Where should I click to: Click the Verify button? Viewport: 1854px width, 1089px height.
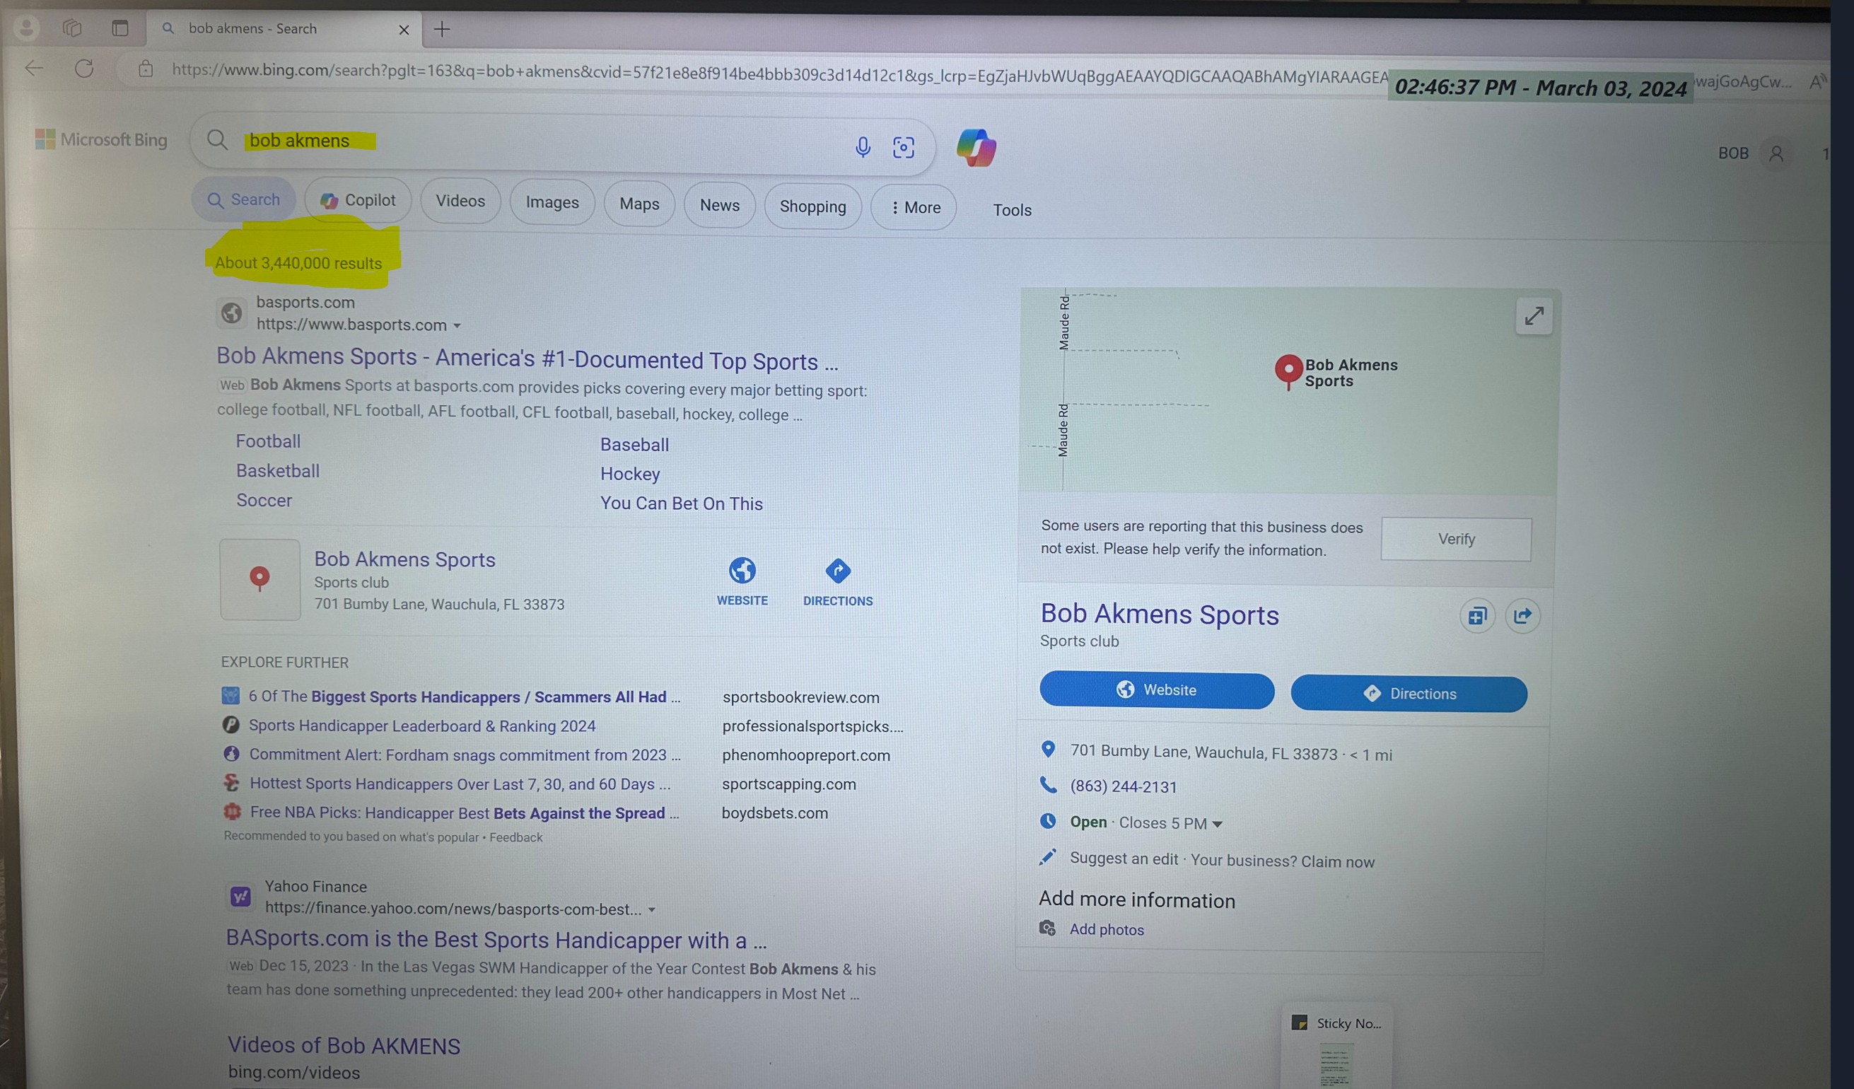(x=1456, y=539)
